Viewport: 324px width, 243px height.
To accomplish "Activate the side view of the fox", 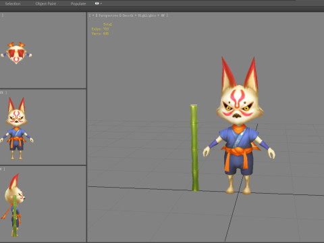I will 43,204.
